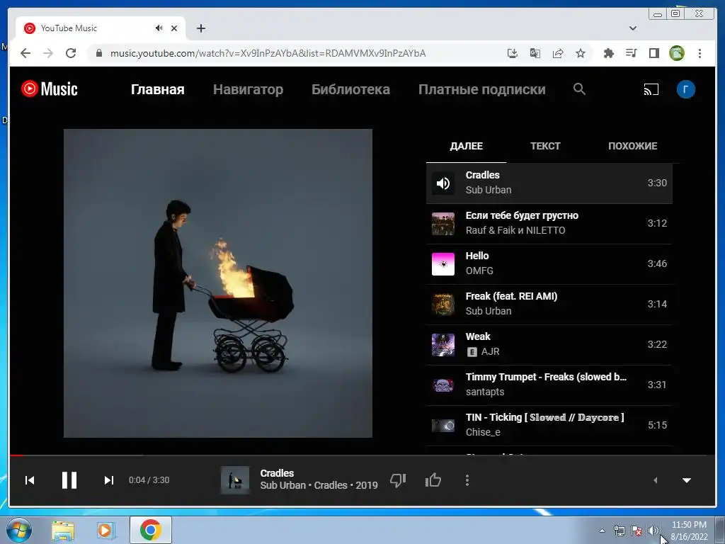Play the Timmy Trumpet Freaks thumbnail
This screenshot has width=725, height=544.
click(443, 385)
